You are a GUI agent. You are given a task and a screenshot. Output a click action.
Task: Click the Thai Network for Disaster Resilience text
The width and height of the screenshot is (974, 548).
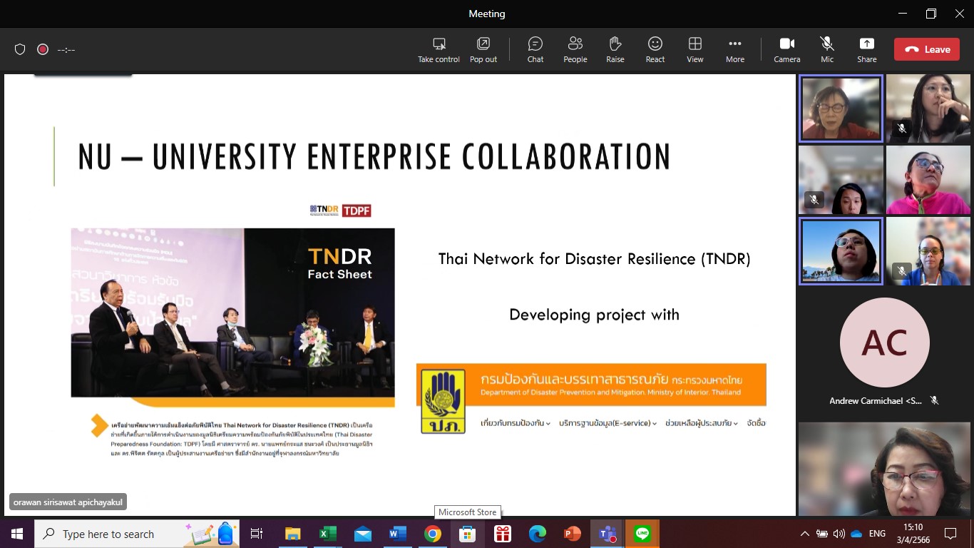594,258
